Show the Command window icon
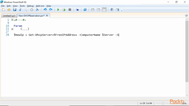Viewport: 189px width, 106px height. 112,10
